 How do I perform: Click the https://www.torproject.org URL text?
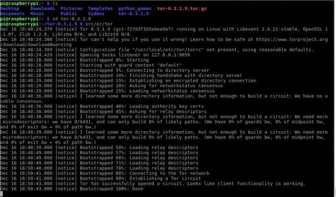tap(292, 39)
